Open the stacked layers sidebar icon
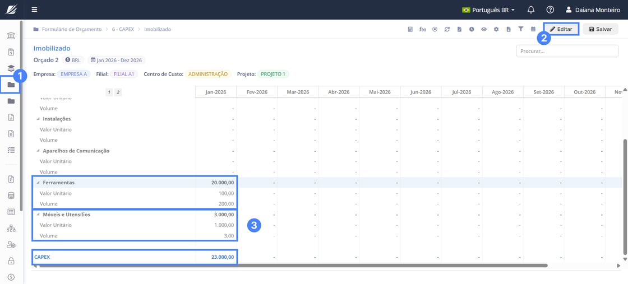 (11, 68)
